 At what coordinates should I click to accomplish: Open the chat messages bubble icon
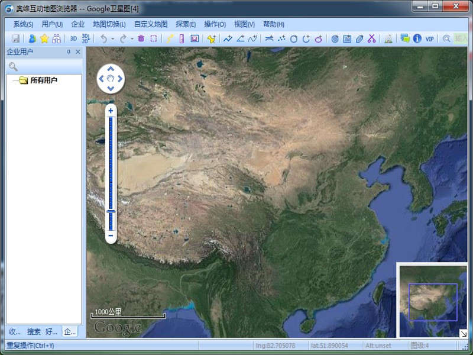coord(405,38)
